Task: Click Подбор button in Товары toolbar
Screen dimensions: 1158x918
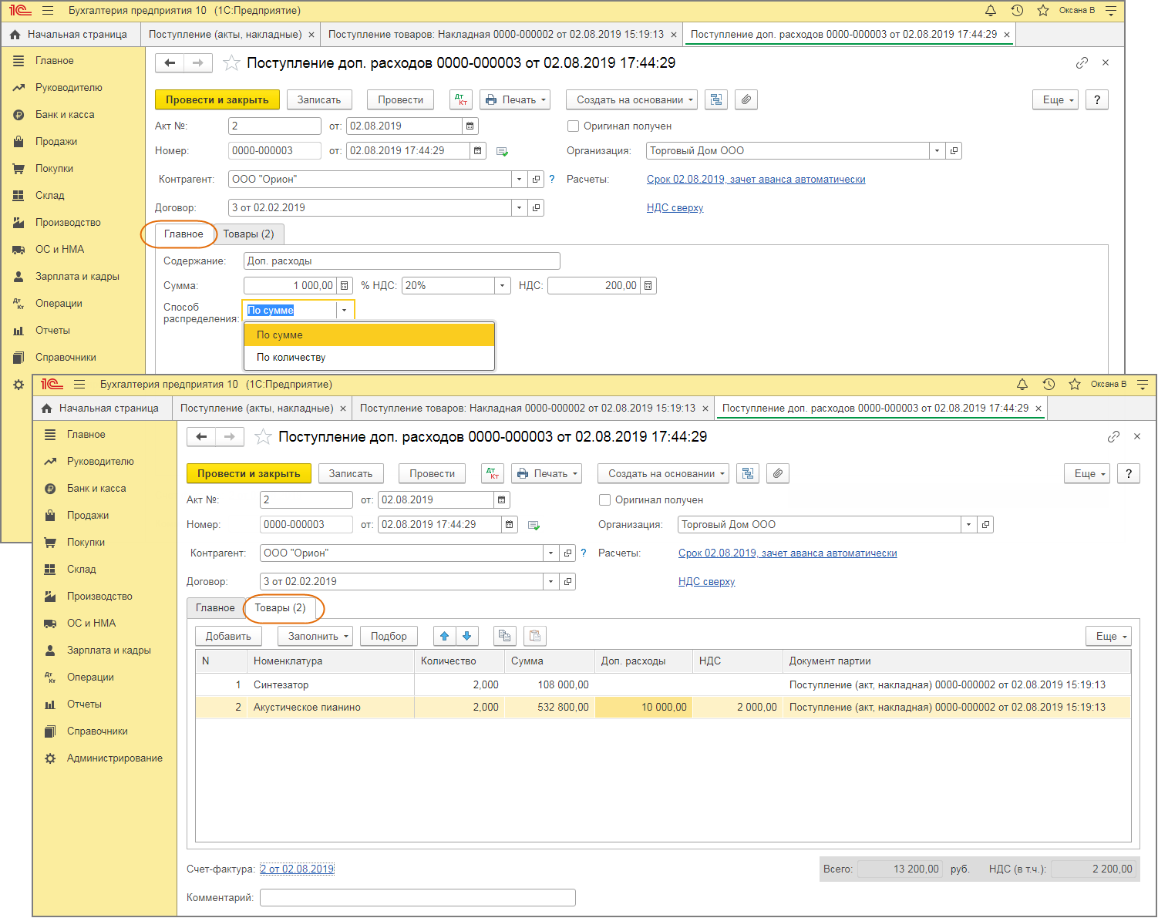Action: [389, 636]
